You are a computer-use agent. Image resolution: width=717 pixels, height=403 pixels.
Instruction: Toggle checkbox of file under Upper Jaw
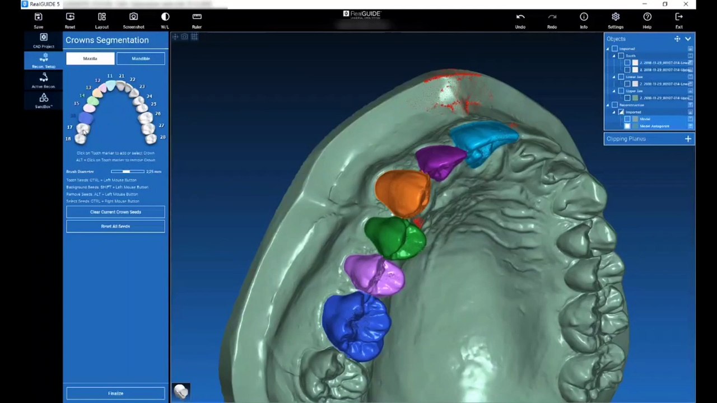tap(627, 97)
